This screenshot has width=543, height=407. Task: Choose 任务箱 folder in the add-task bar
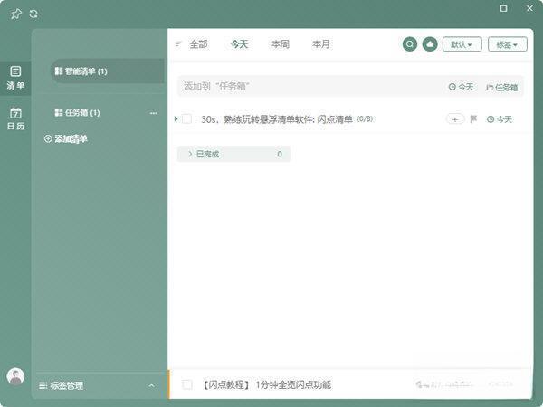[x=501, y=87]
